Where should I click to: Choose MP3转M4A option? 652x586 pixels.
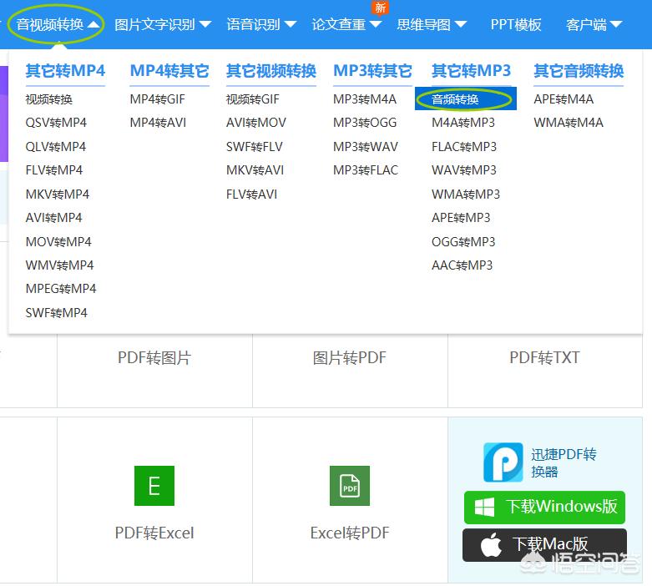click(365, 99)
